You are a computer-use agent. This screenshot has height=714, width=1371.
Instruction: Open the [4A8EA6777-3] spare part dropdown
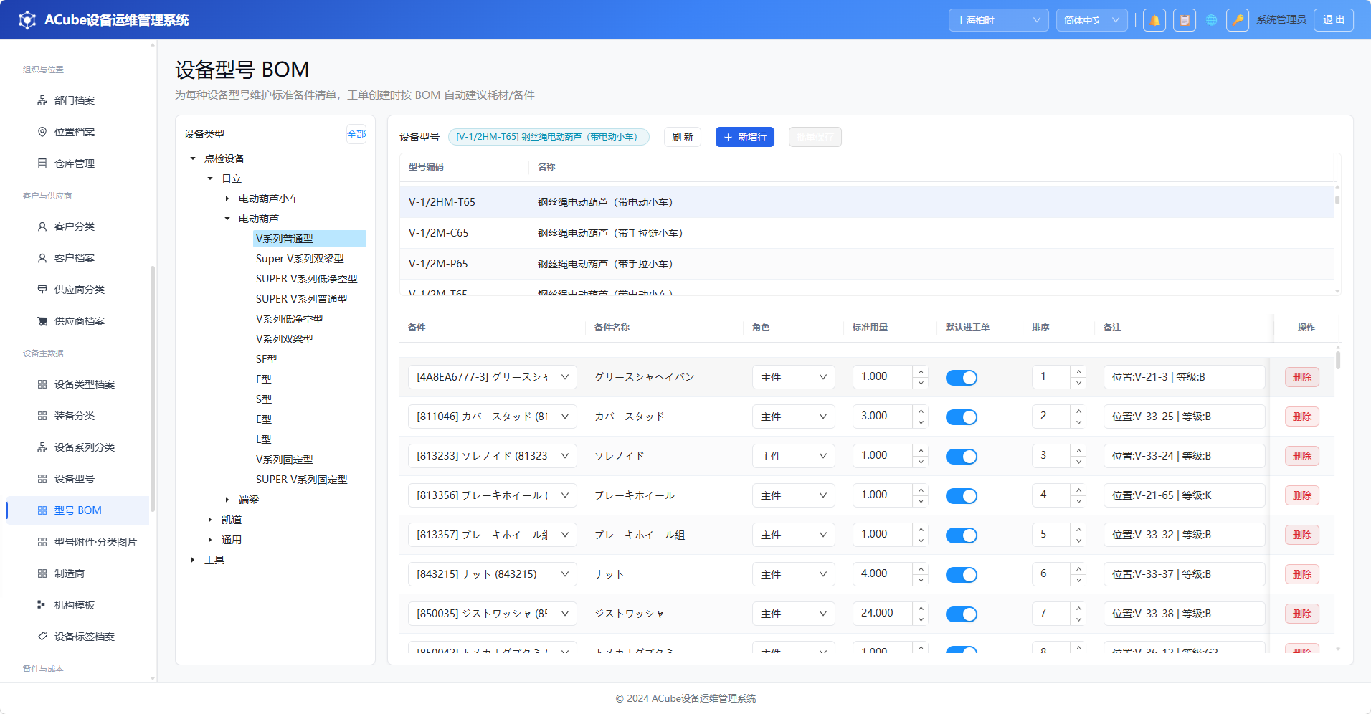(x=493, y=377)
